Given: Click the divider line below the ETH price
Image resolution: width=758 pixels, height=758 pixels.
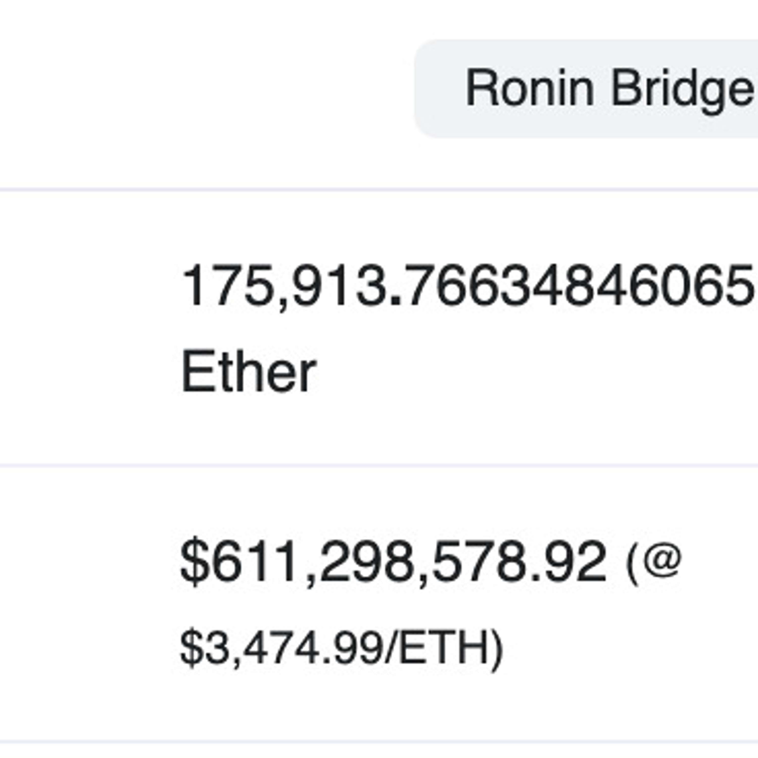Looking at the screenshot, I should (x=379, y=742).
